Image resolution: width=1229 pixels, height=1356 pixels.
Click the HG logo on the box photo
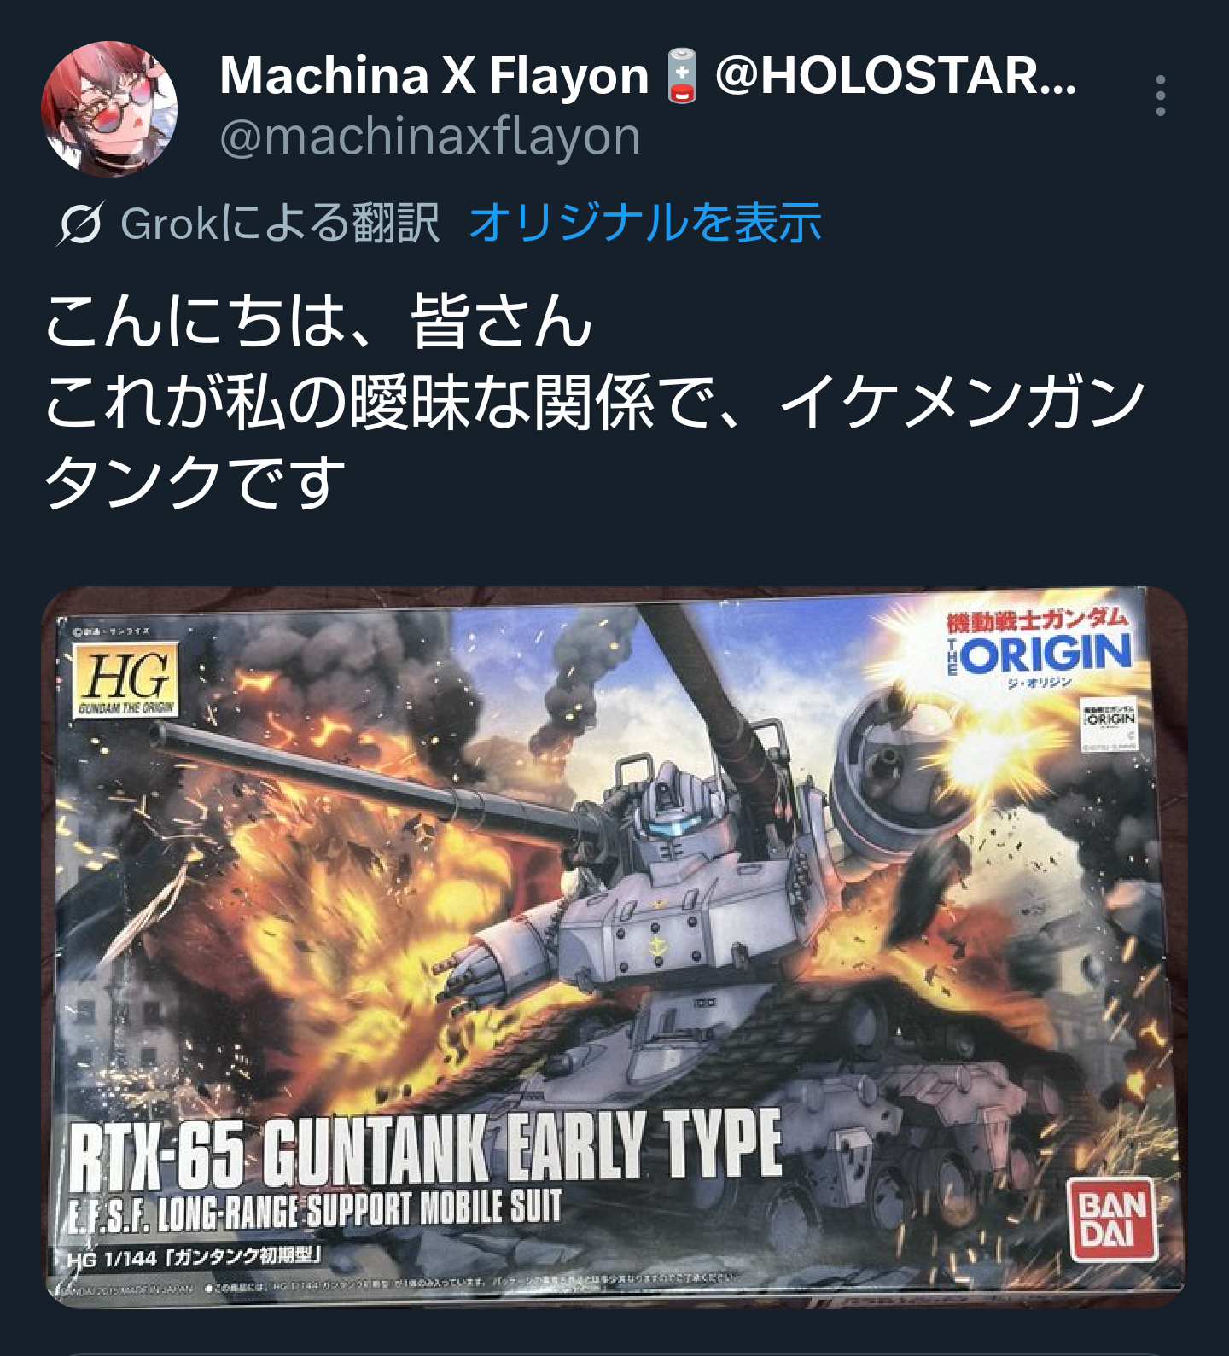pos(127,680)
